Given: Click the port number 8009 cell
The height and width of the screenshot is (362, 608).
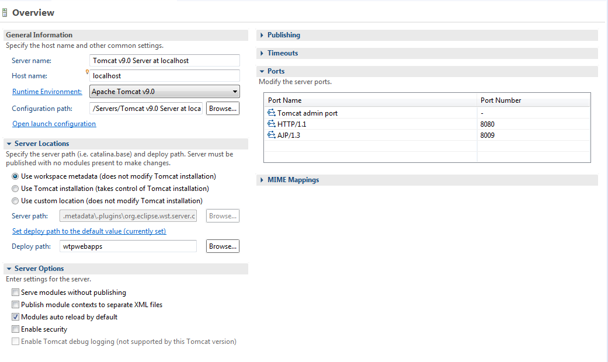Looking at the screenshot, I should (x=533, y=135).
